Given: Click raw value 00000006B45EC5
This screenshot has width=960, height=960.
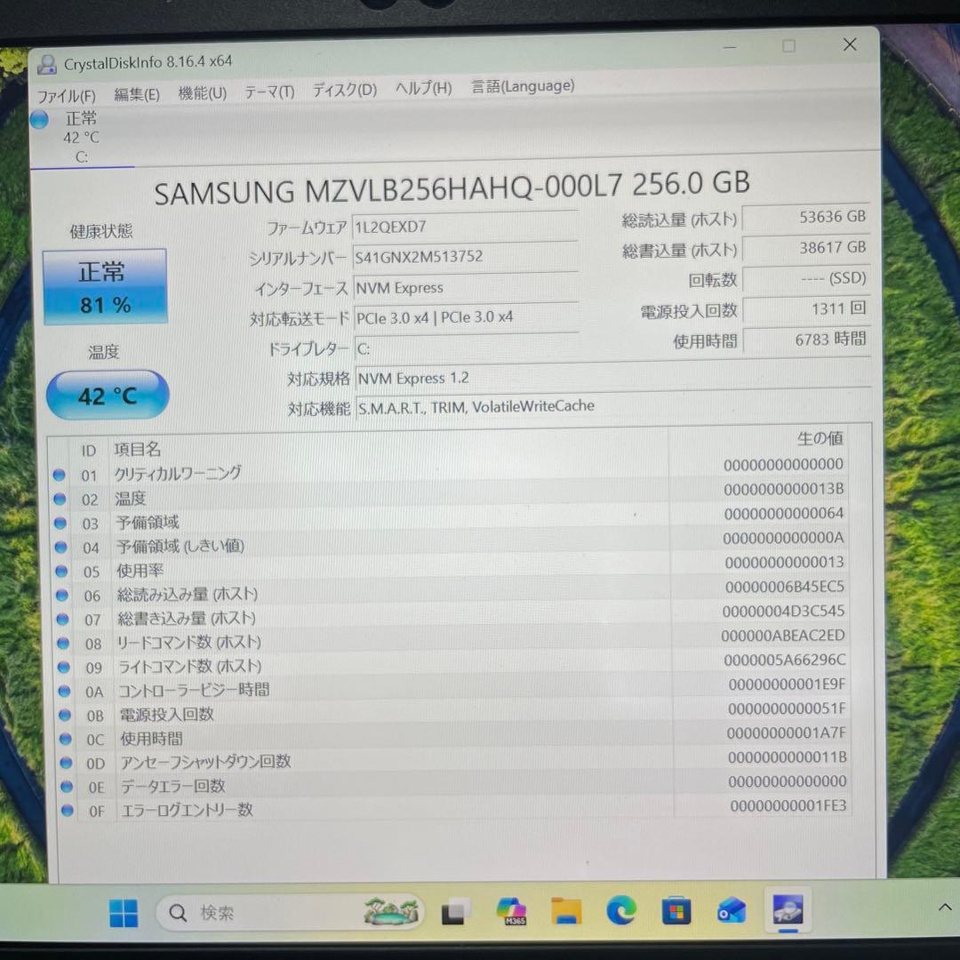Looking at the screenshot, I should coord(784,587).
